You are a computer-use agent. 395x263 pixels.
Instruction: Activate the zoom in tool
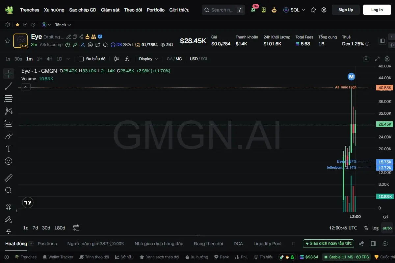pos(9,190)
